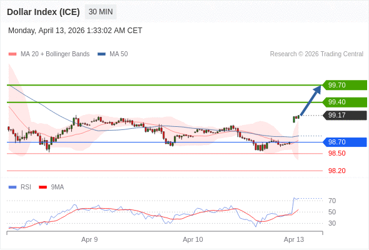Screen dimensions: 369x250
Task: Click the MA 20 + Bollinger Bands legend label
Action: pyautogui.click(x=55, y=54)
